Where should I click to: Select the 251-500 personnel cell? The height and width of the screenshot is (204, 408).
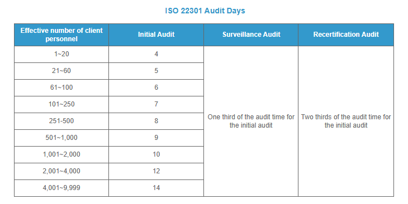tap(61, 121)
